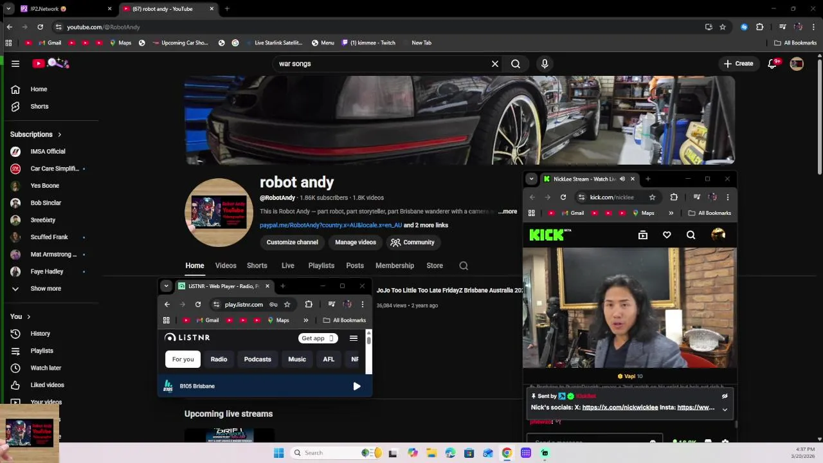823x463 pixels.
Task: Expand the channel description with ...more
Action: (508, 212)
